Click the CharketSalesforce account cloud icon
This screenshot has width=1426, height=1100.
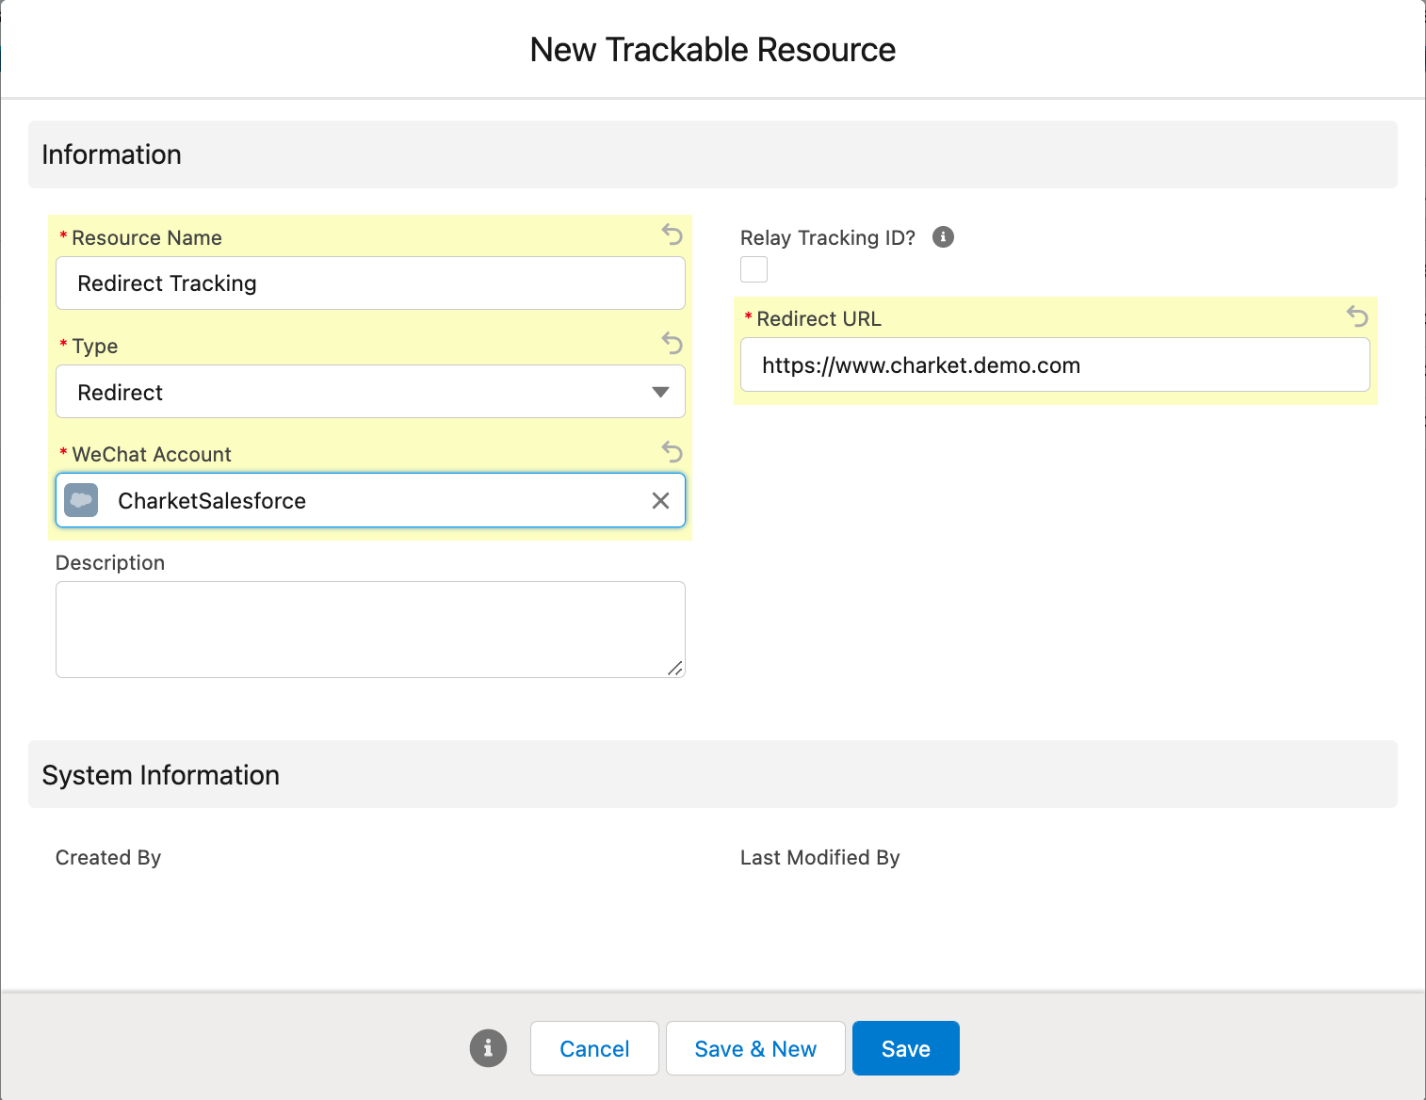click(82, 500)
